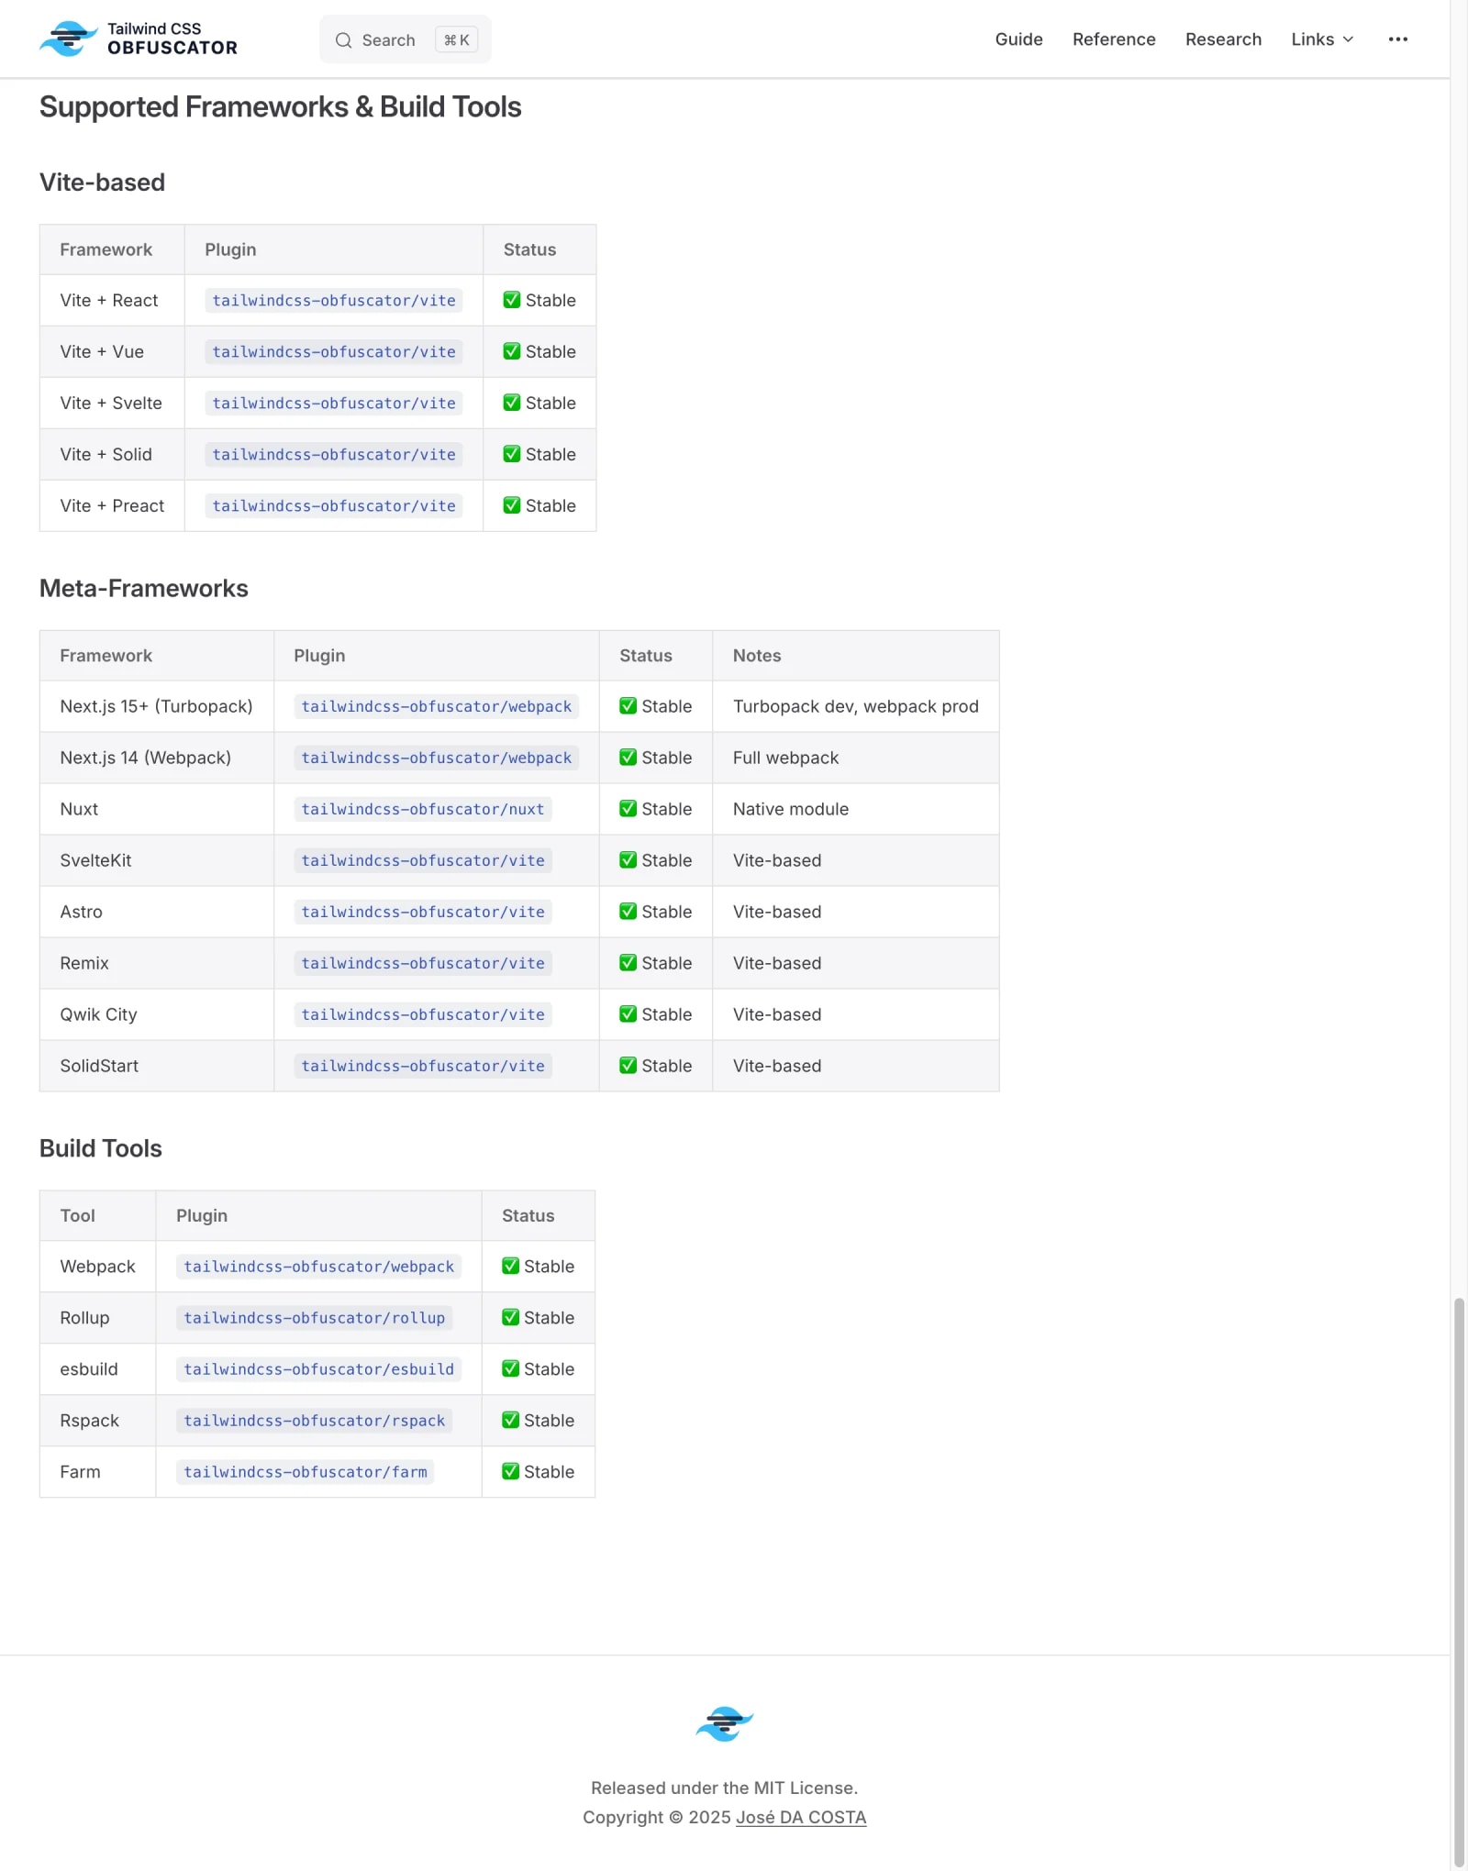Click the Stable checkmark for Next.js 15+

pos(628,706)
